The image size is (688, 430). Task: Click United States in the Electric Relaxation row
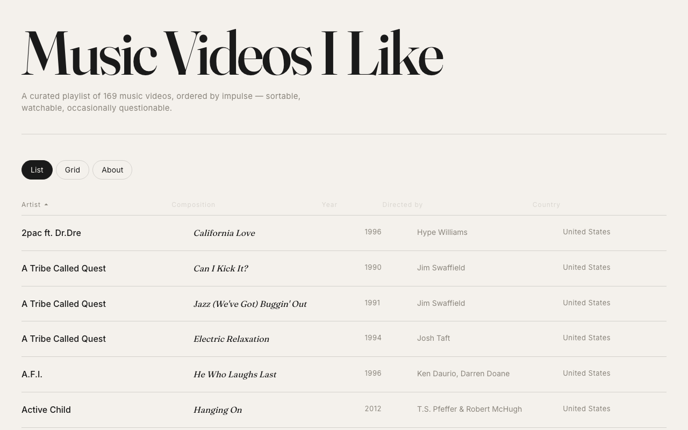pos(586,338)
